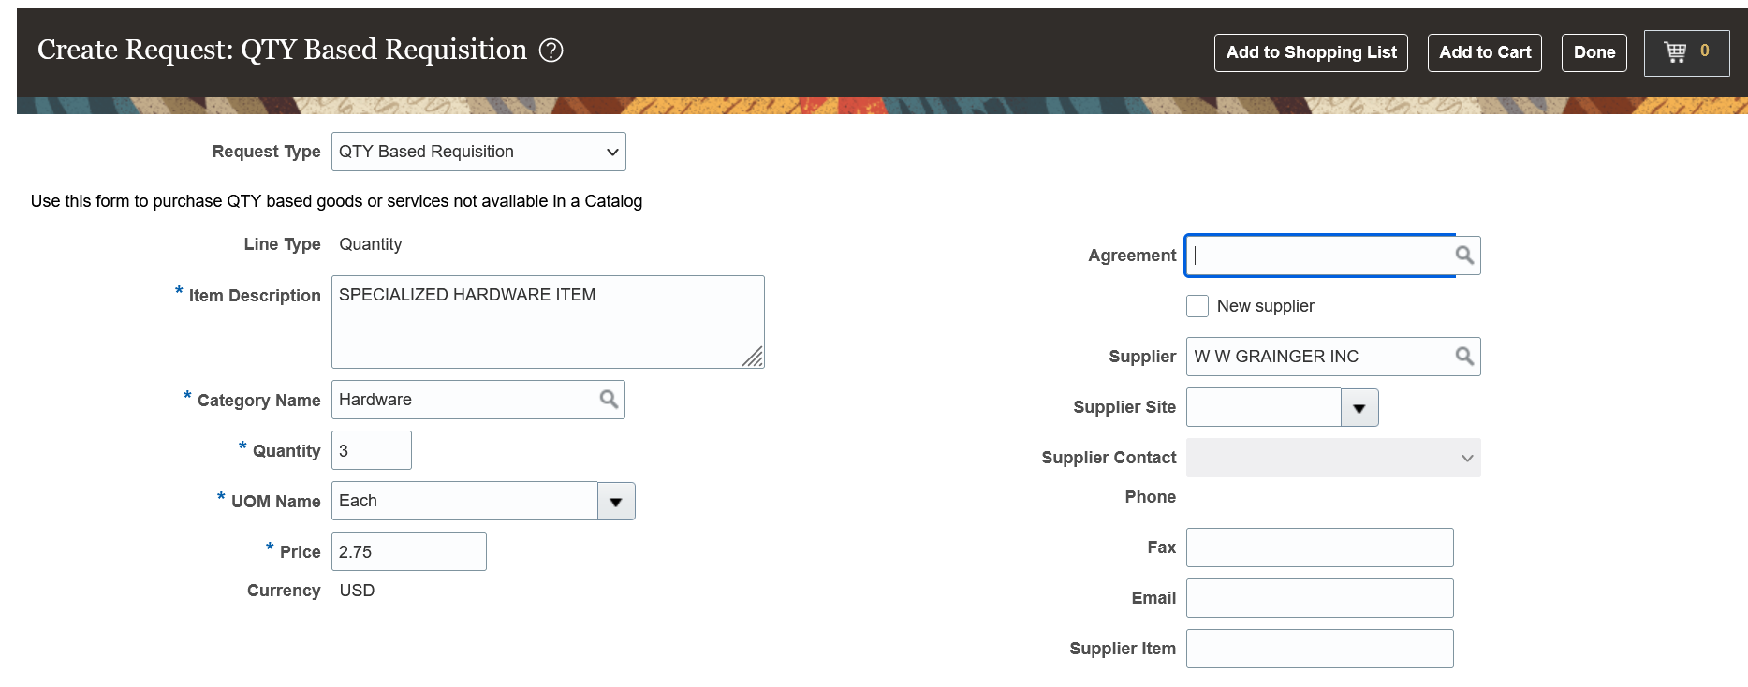Click the UOM Name text field
1748x687 pixels.
pos(464,501)
